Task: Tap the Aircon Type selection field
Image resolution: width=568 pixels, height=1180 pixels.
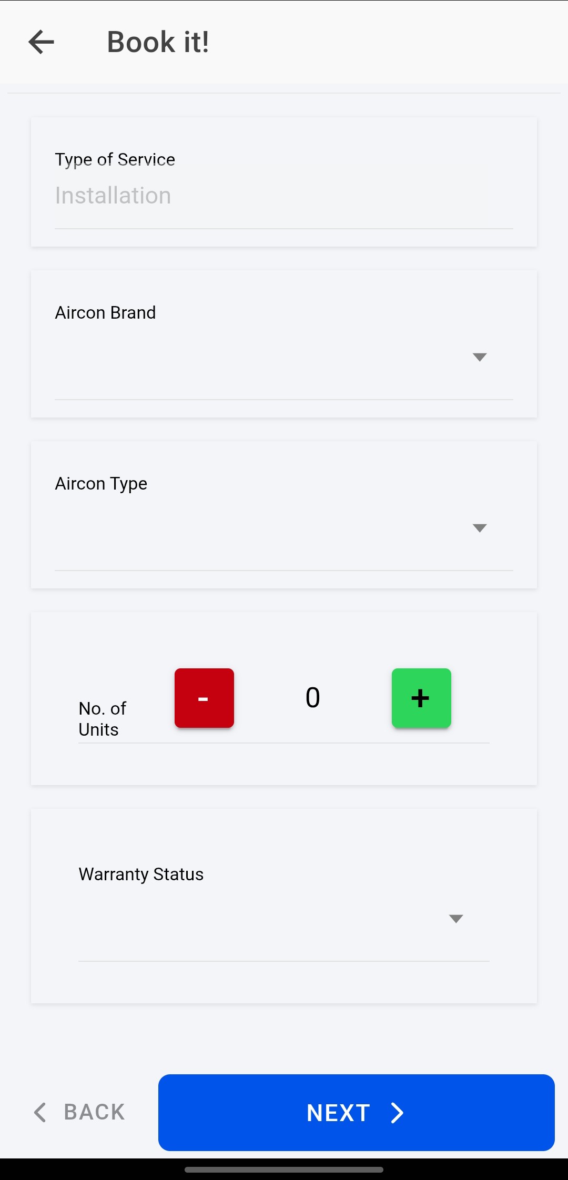Action: pyautogui.click(x=284, y=528)
